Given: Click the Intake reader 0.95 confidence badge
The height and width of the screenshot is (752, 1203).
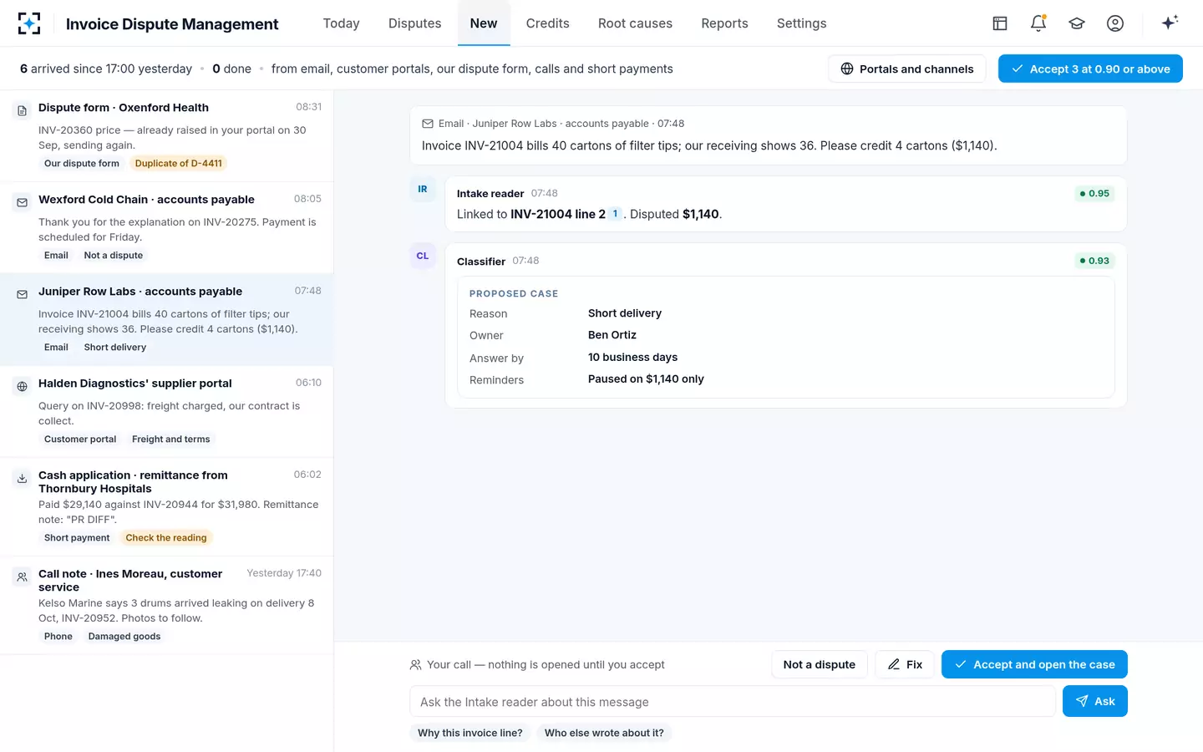Looking at the screenshot, I should click(1094, 193).
